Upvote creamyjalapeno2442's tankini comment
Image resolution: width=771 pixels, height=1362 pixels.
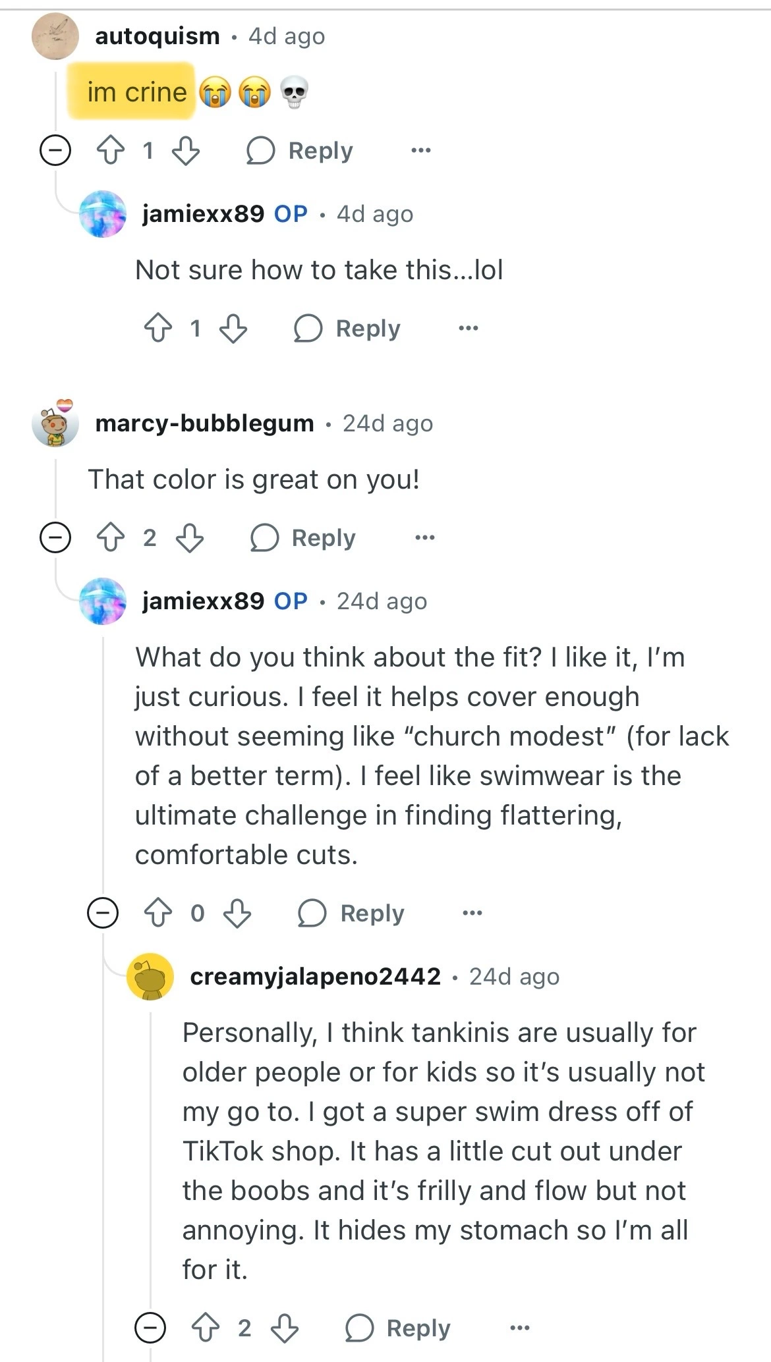(x=205, y=1328)
